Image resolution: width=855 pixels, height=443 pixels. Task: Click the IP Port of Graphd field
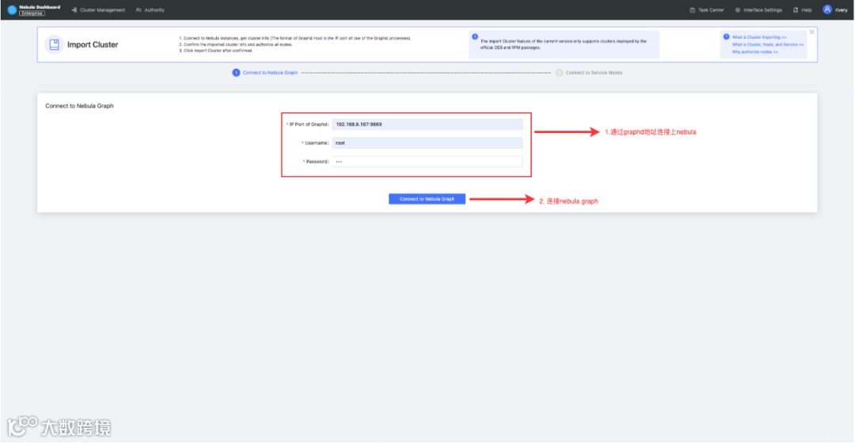pos(427,124)
